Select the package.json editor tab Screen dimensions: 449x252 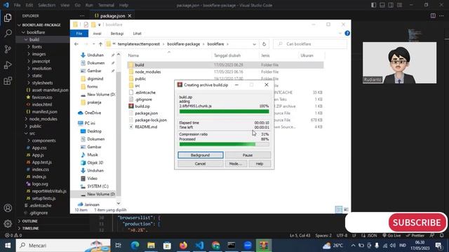112,15
